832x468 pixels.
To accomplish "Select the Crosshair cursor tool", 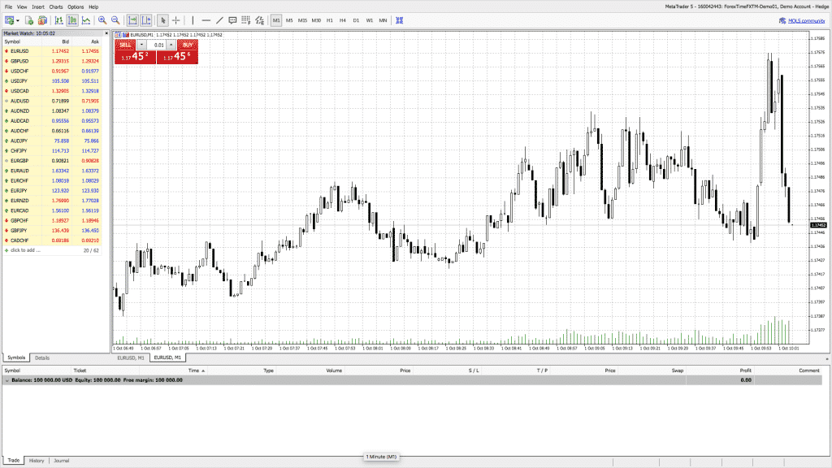I will (176, 19).
